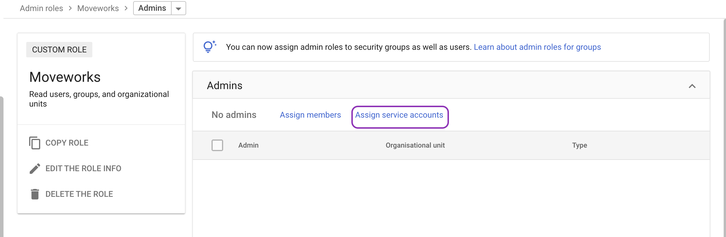Click Assign service accounts
The height and width of the screenshot is (237, 726).
399,115
